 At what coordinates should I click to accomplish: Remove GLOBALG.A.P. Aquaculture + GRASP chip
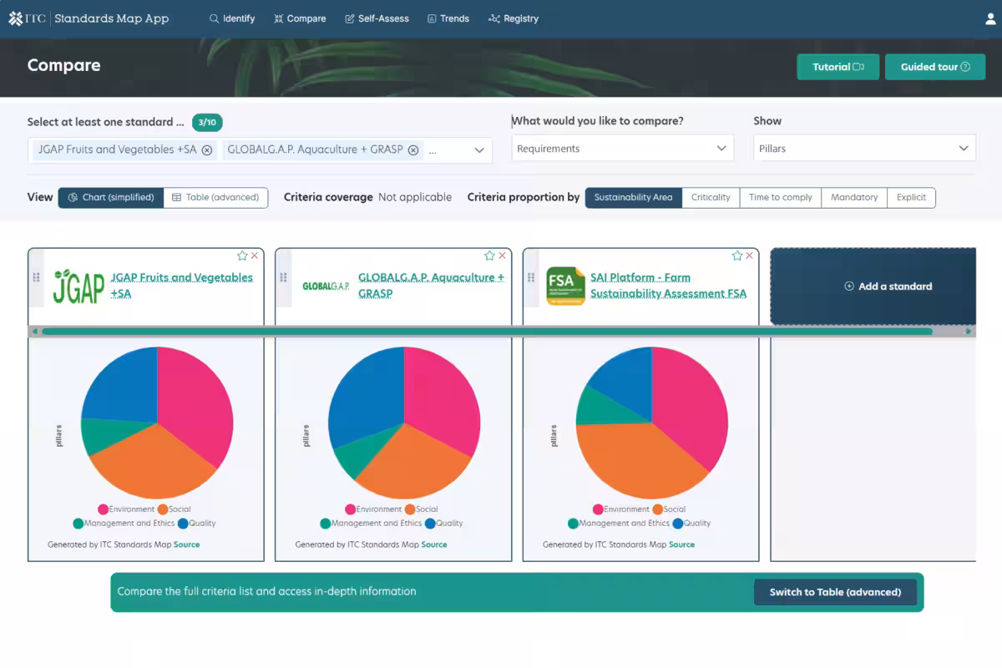412,150
